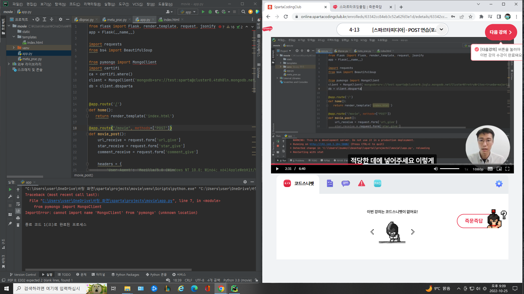Play the lecture video
The height and width of the screenshot is (294, 524).
[x=277, y=169]
